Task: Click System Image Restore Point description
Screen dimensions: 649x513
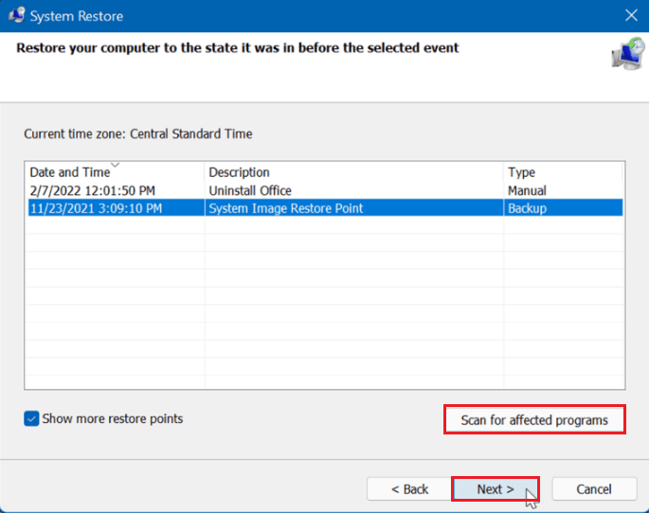Action: 285,208
